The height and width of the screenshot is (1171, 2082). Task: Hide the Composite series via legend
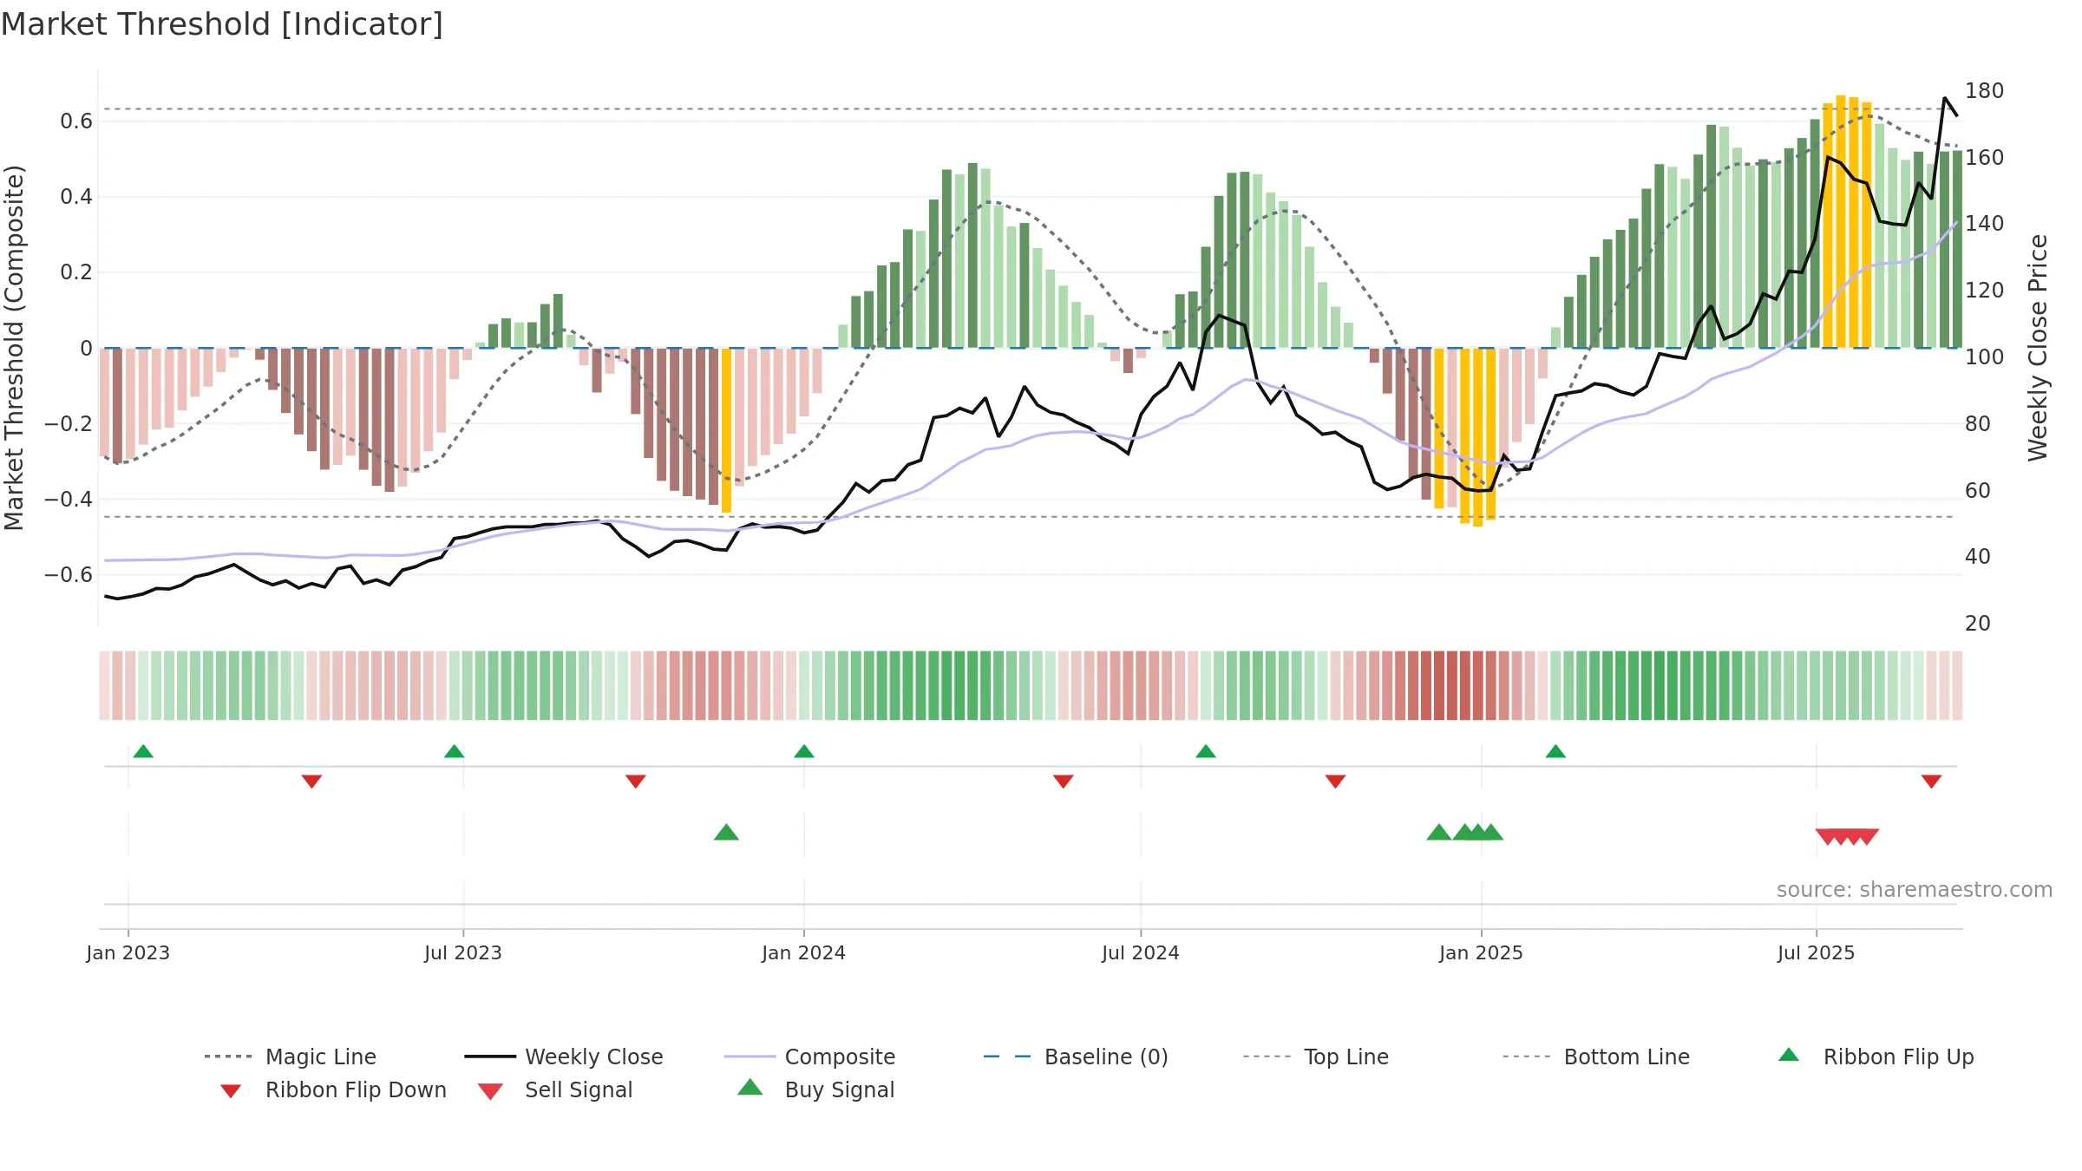coord(810,1057)
